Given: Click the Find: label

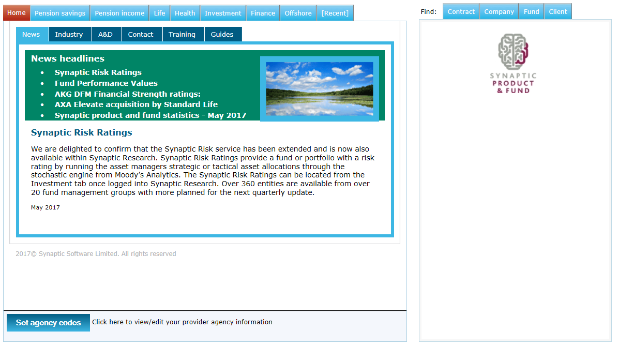Looking at the screenshot, I should coord(428,12).
